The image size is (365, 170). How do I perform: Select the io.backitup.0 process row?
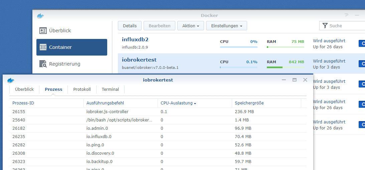158,161
